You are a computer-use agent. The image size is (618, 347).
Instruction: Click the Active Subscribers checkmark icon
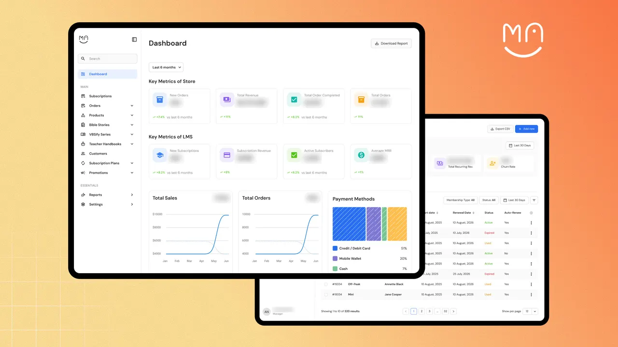(294, 155)
